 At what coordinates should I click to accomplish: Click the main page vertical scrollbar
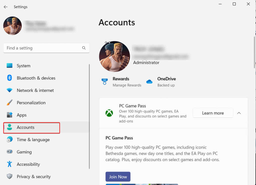[x=254, y=52]
